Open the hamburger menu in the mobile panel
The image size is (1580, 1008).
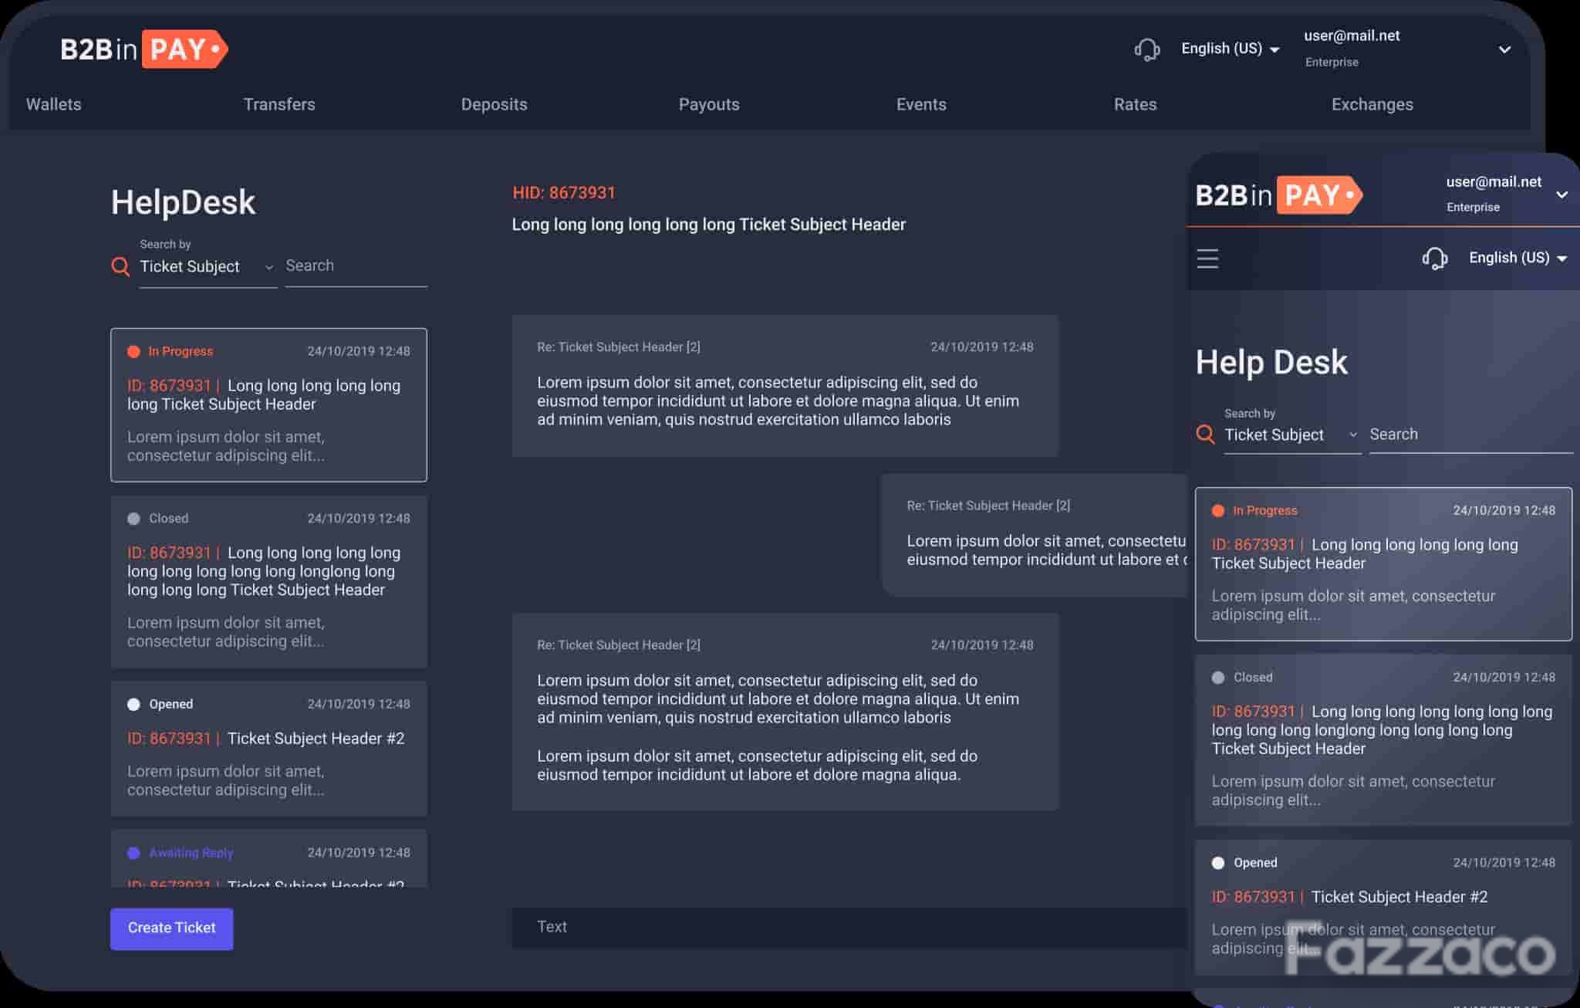click(1207, 259)
